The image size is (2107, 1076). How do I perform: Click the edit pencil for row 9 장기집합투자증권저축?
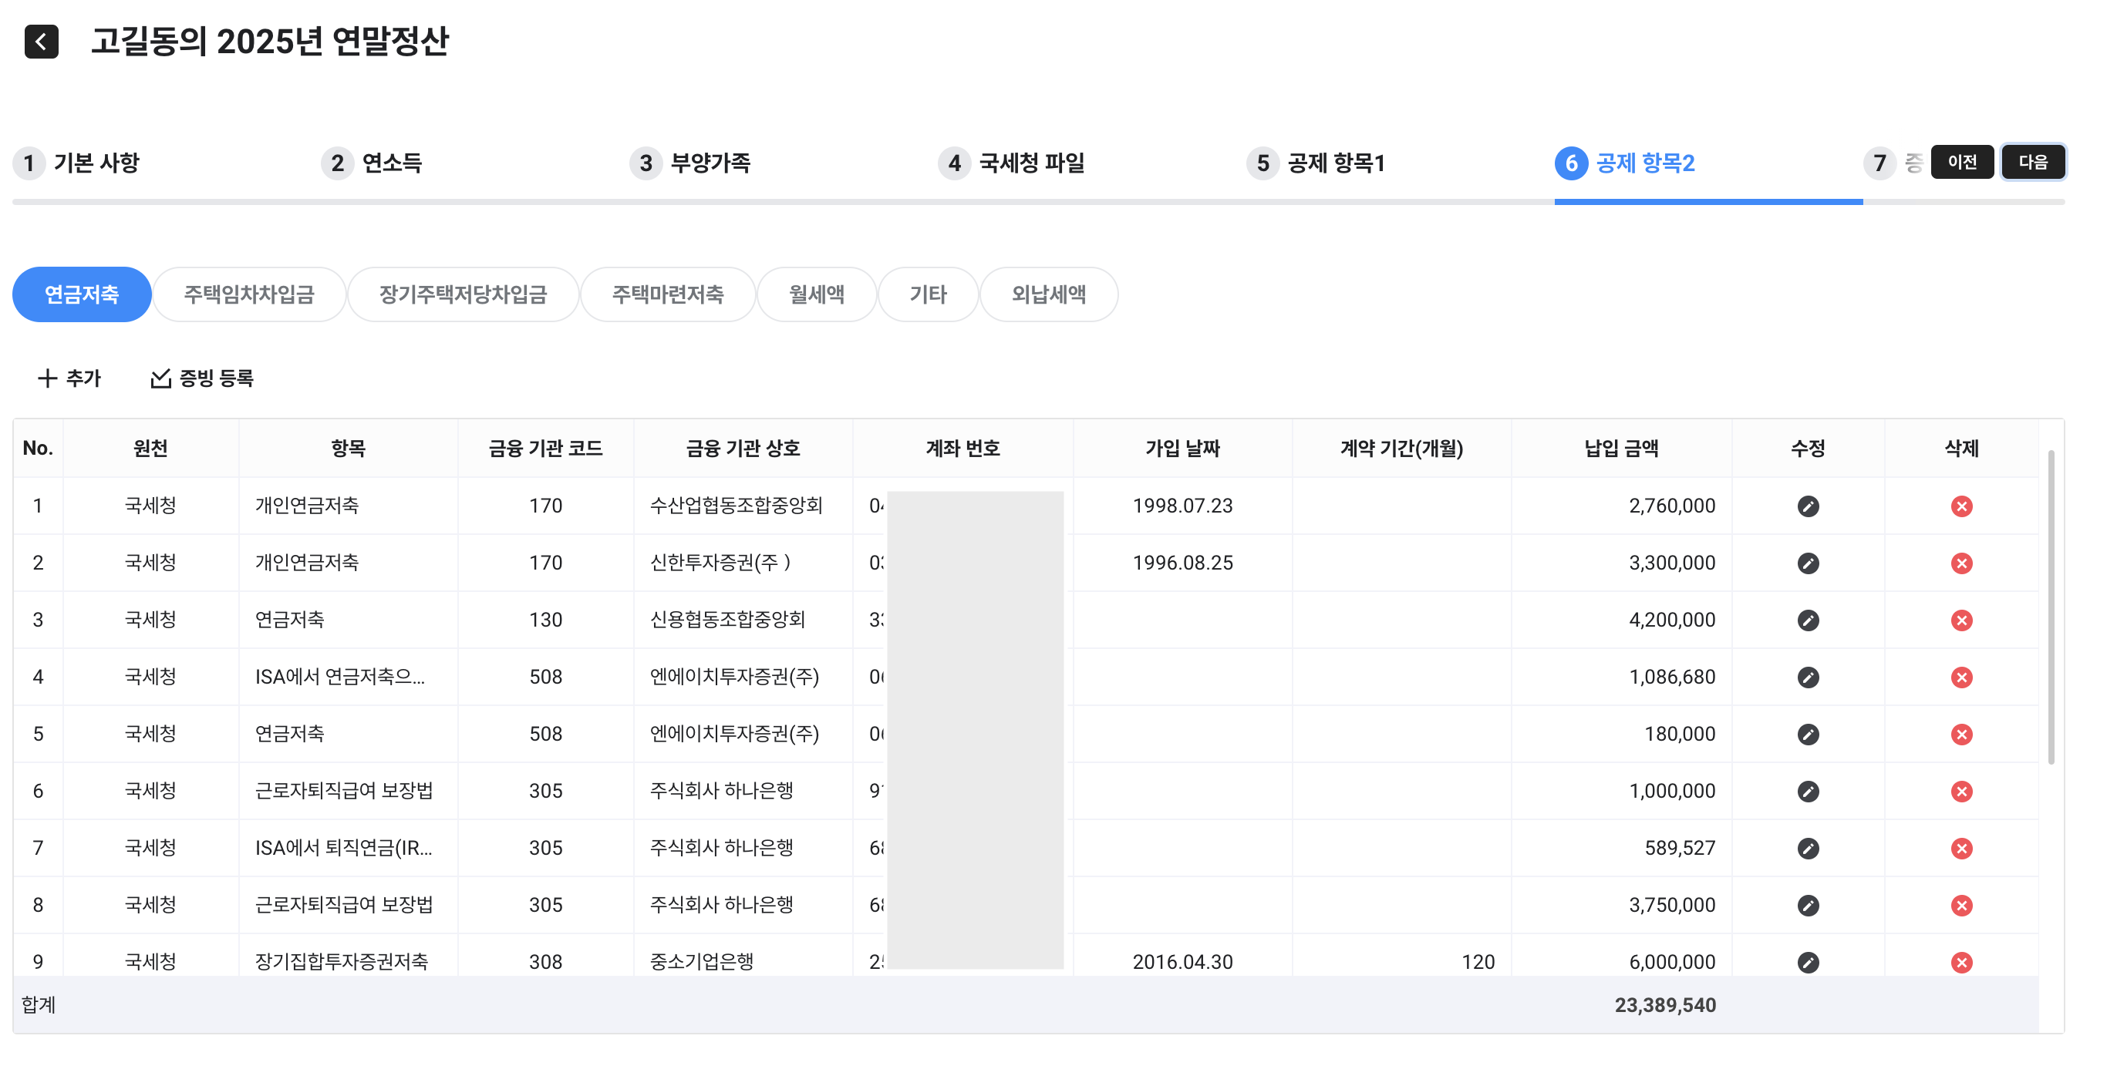pos(1808,963)
